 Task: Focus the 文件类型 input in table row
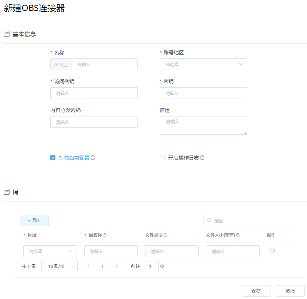172,251
